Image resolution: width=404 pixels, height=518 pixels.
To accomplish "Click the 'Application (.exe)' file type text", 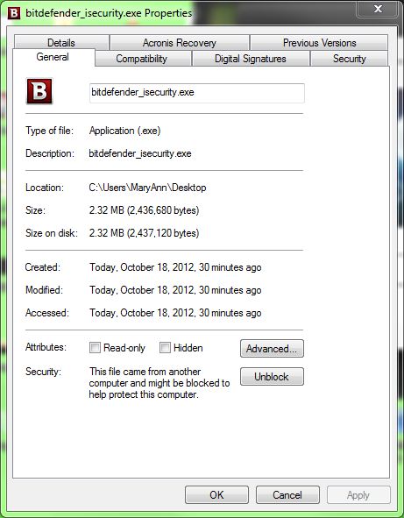I will (124, 131).
